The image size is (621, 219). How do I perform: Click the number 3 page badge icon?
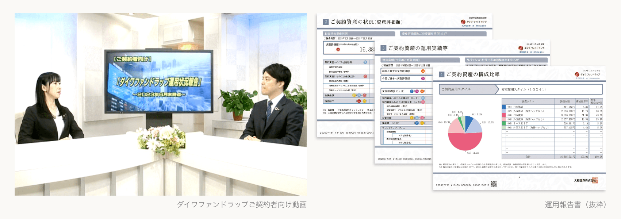click(x=383, y=48)
